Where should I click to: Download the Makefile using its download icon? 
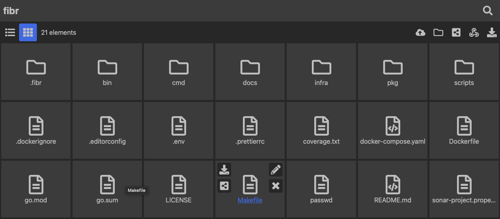tap(224, 170)
